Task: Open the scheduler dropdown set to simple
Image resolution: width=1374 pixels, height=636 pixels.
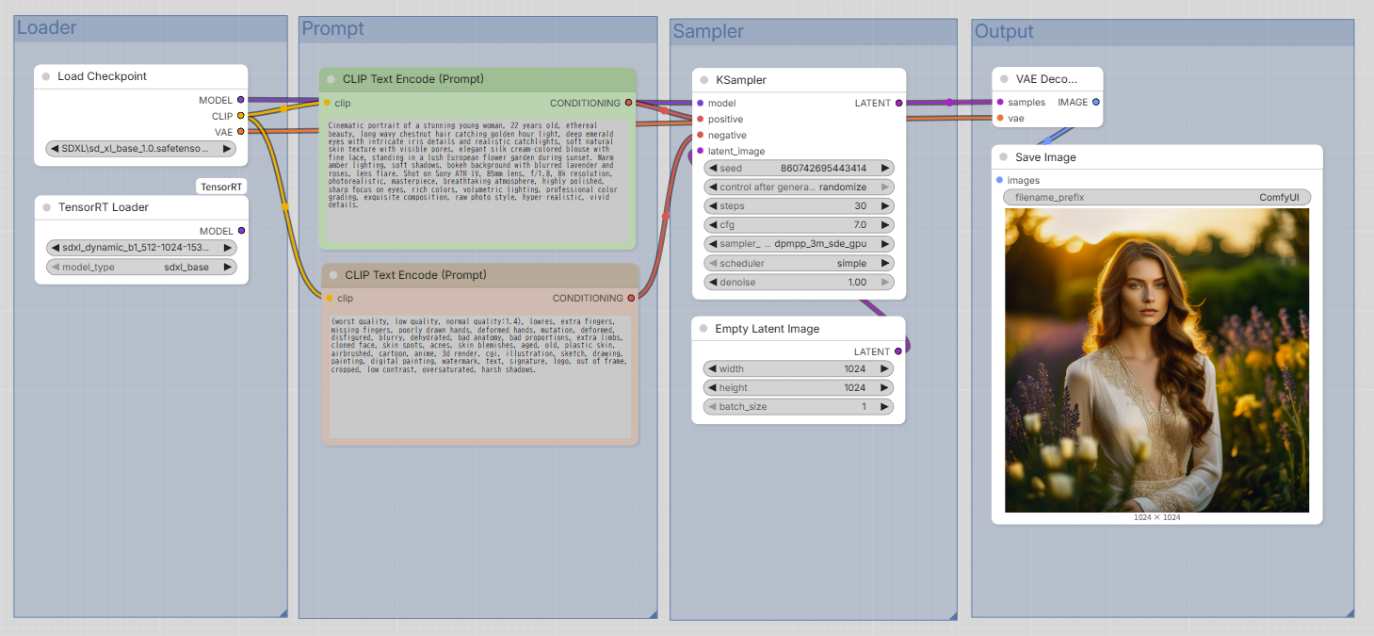Action: 799,264
